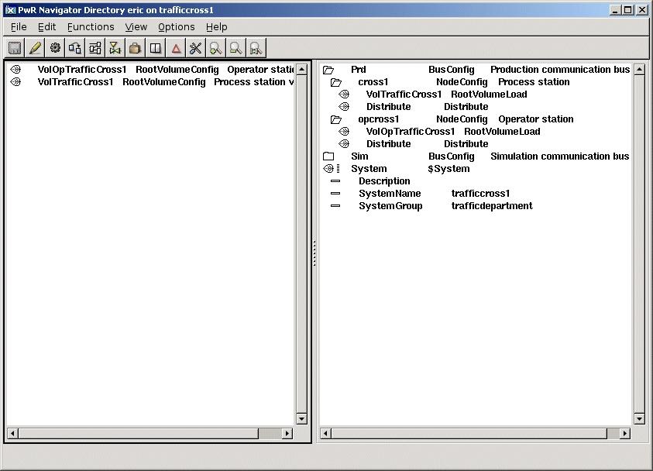Click the zoom out magnifier icon
The image size is (653, 471).
[235, 48]
